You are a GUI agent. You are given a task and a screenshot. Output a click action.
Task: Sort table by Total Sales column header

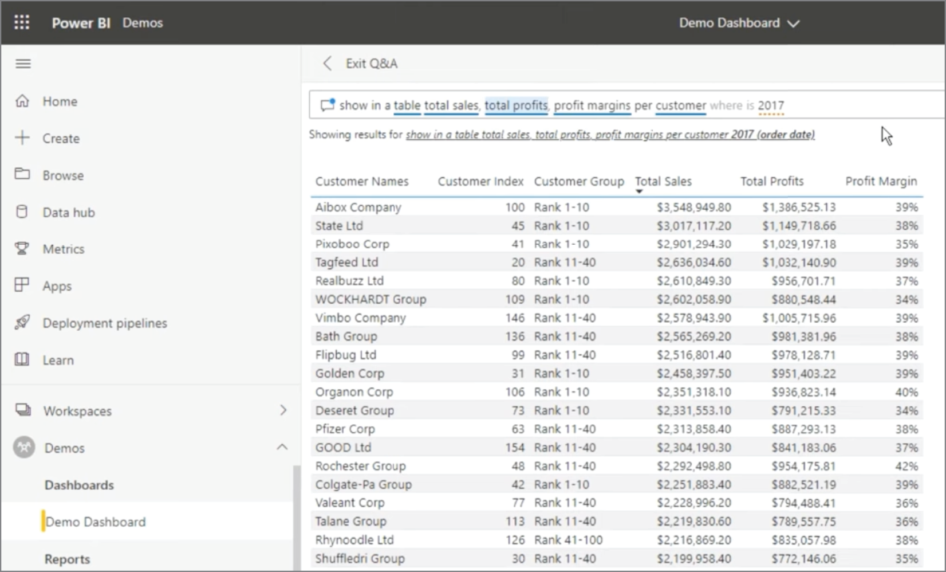coord(663,182)
